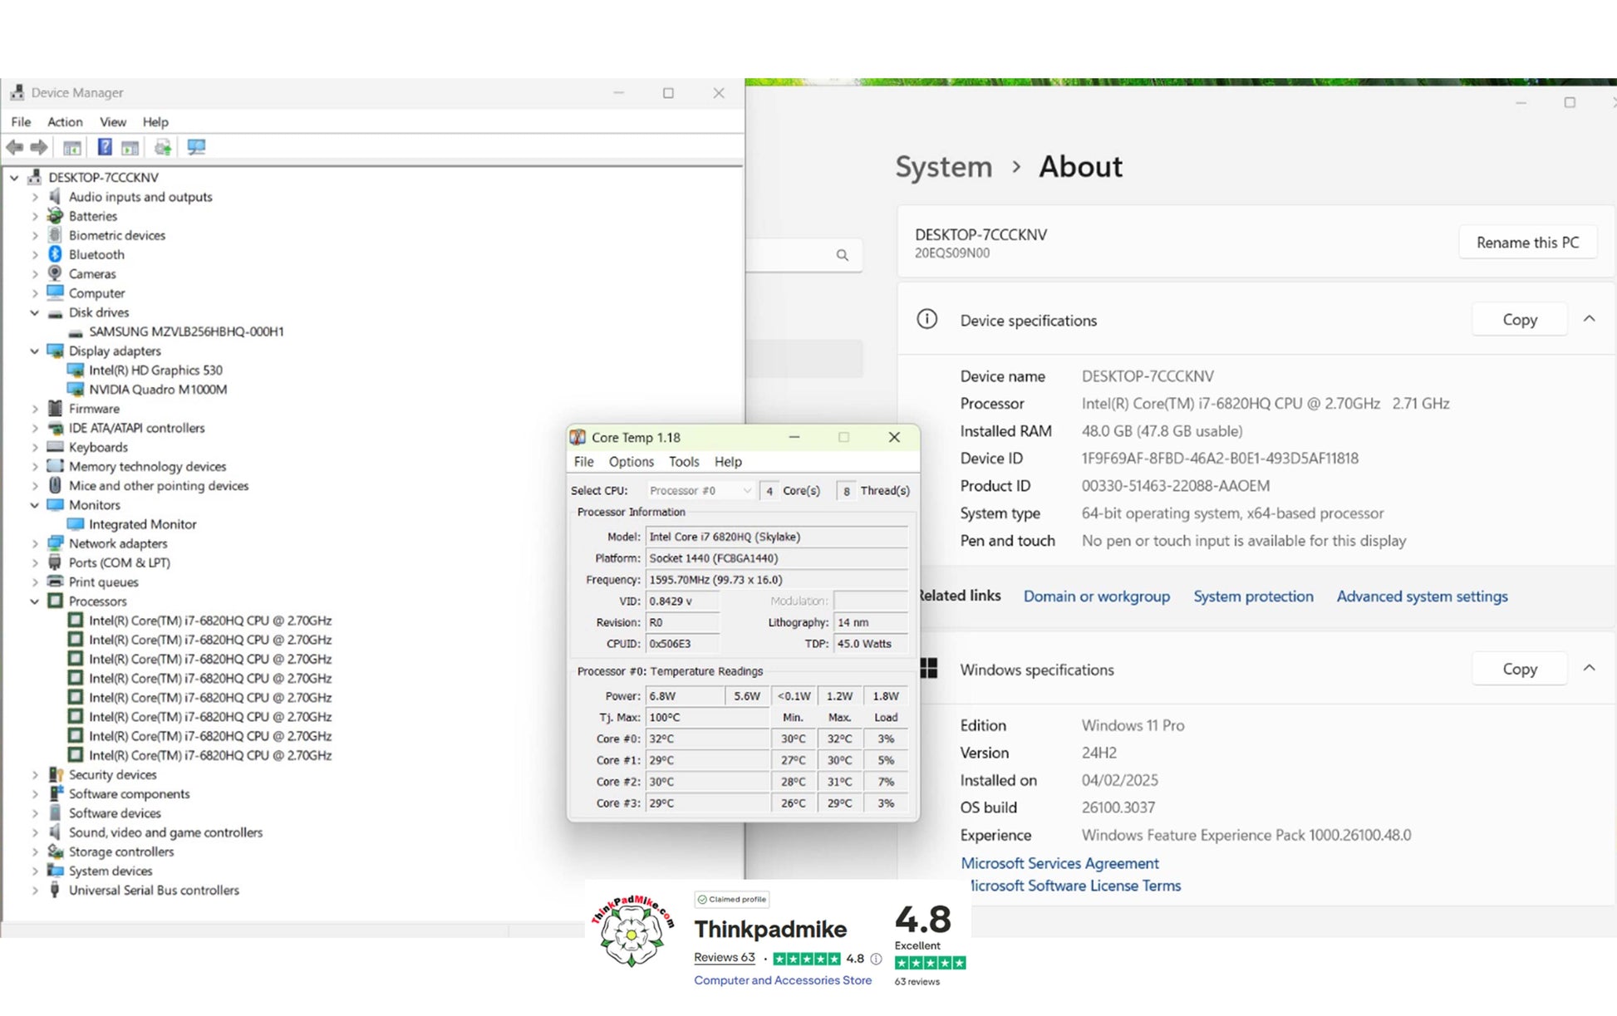Screen dimensions: 1617x1016
Task: Click the Back arrow in Device Manager toolbar
Action: 14,147
